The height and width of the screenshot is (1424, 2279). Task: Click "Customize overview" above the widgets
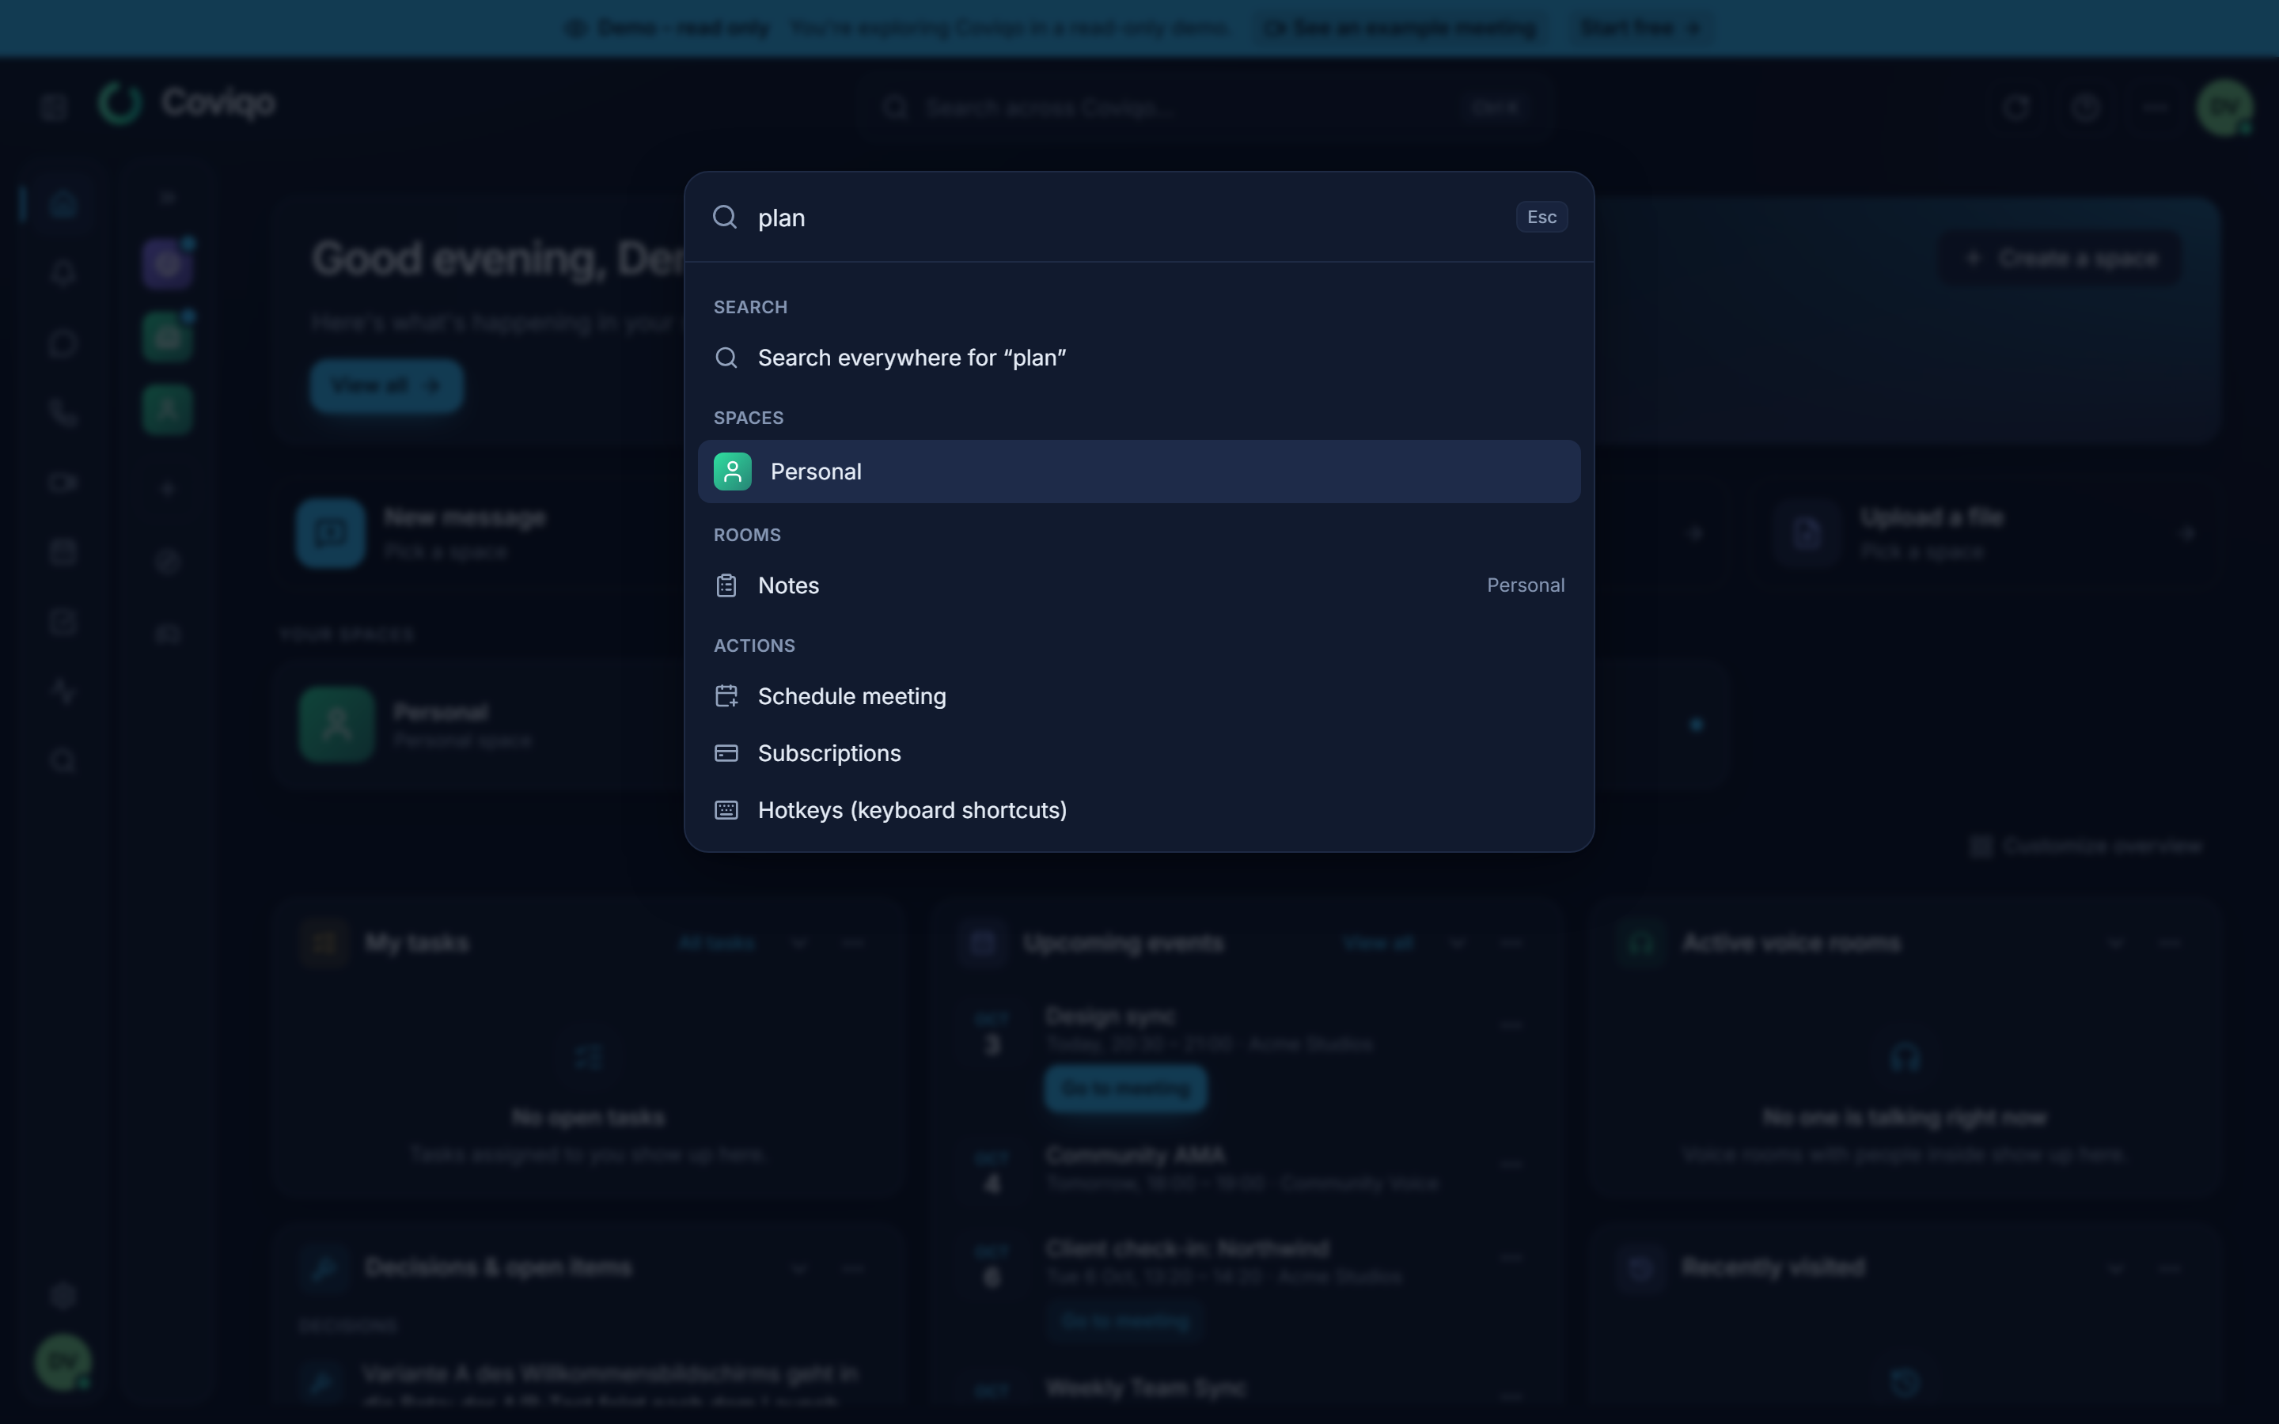point(2086,846)
